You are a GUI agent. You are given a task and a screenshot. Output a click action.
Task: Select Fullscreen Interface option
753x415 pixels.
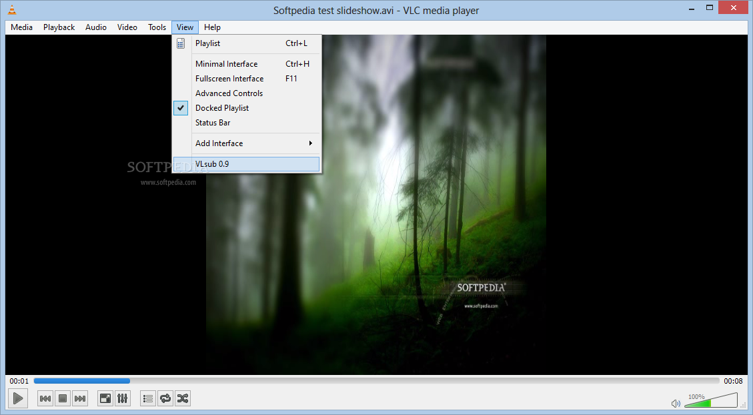tap(246, 79)
